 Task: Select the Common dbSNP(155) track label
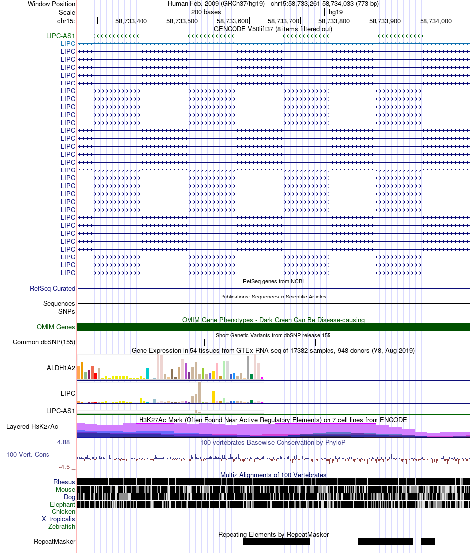[44, 342]
